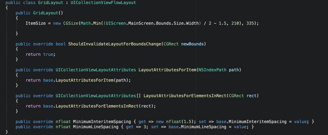Click the MinimumInteritemSpacing property name
The image size is (328, 135).
click(102, 121)
